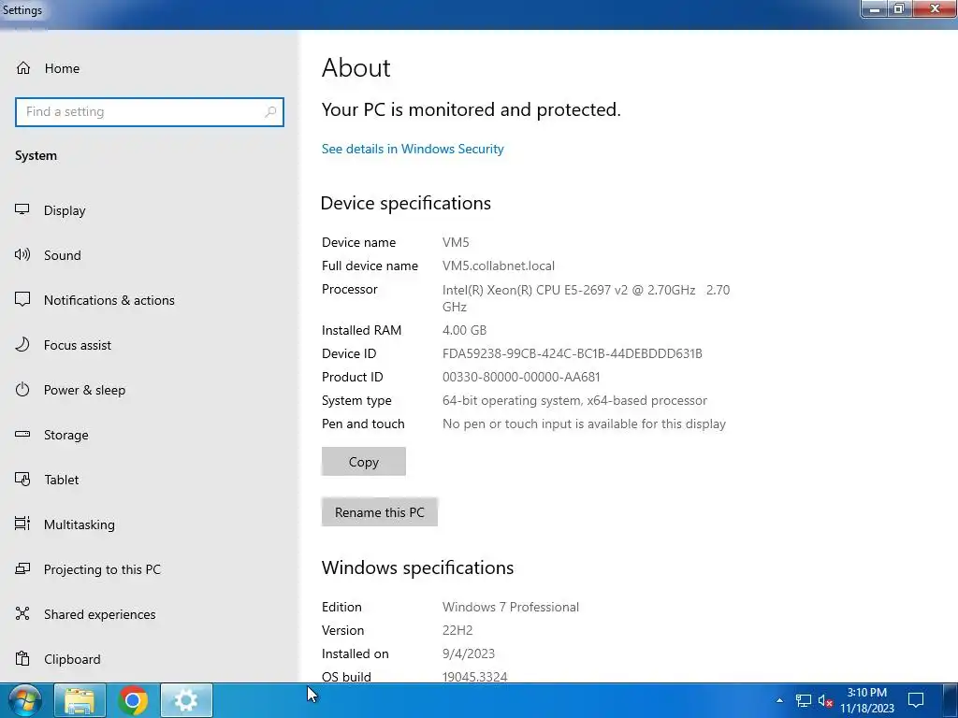Restore down the Settings window
The height and width of the screenshot is (718, 958).
[899, 9]
